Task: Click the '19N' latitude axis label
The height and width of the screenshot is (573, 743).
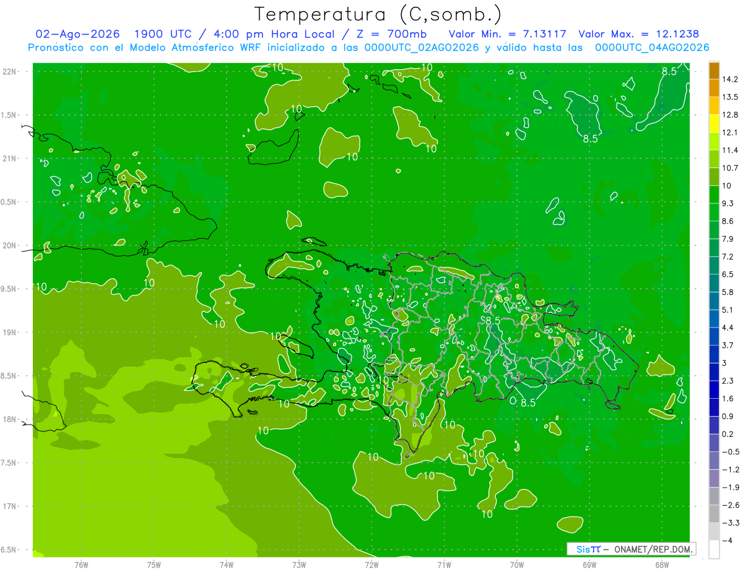Action: (x=11, y=333)
